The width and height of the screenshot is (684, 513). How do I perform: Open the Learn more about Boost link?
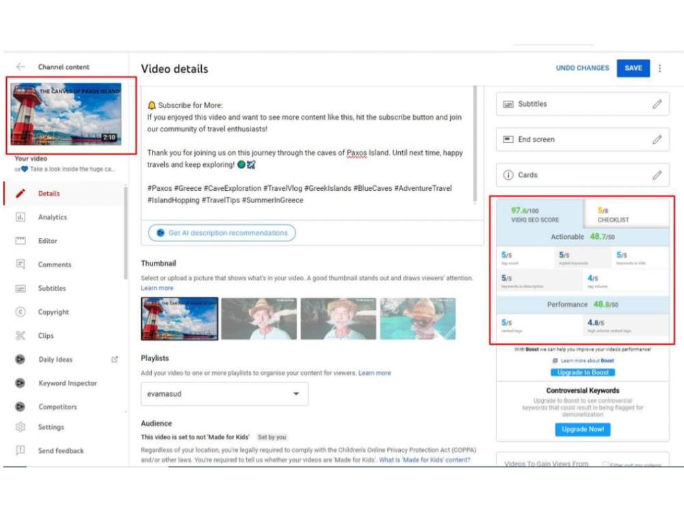point(583,359)
